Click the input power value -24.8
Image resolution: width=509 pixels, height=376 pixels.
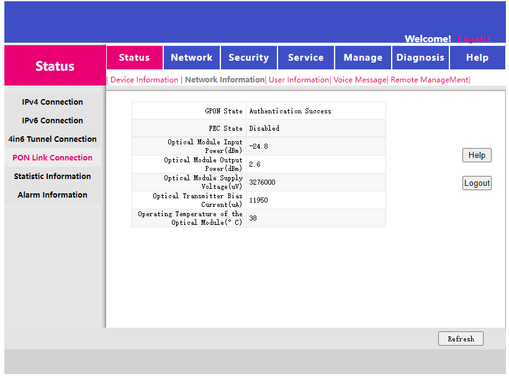pos(258,146)
